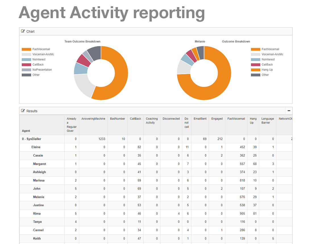Collapse the Results panel with the minus button

coord(289,111)
